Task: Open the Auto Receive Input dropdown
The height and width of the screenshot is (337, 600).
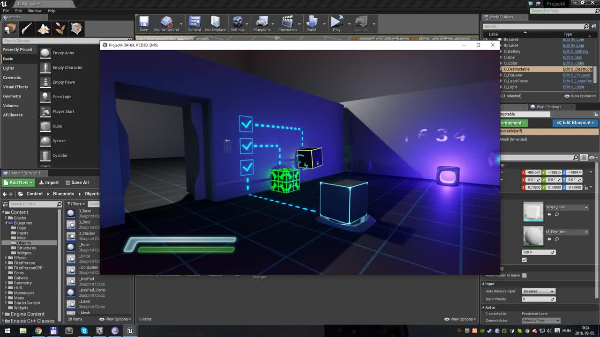Action: pyautogui.click(x=538, y=291)
